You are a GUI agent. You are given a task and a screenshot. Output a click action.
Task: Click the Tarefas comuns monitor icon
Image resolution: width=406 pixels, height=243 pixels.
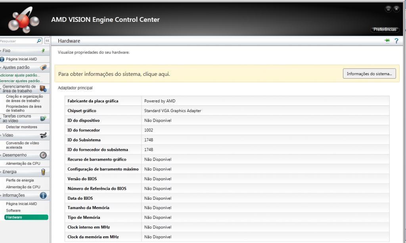tap(43, 118)
